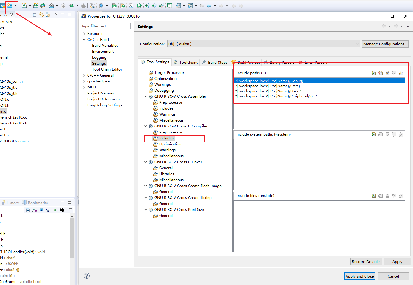The height and width of the screenshot is (285, 413).
Task: Open the Binary Parsers tab
Action: click(279, 62)
